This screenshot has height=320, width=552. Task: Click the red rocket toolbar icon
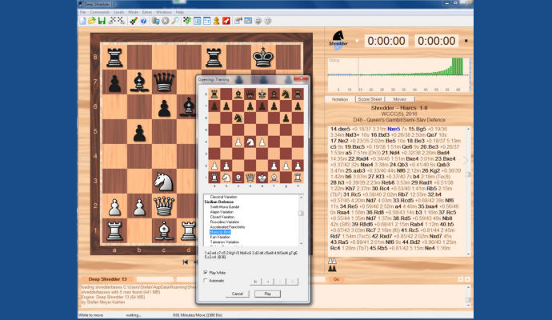pyautogui.click(x=226, y=21)
